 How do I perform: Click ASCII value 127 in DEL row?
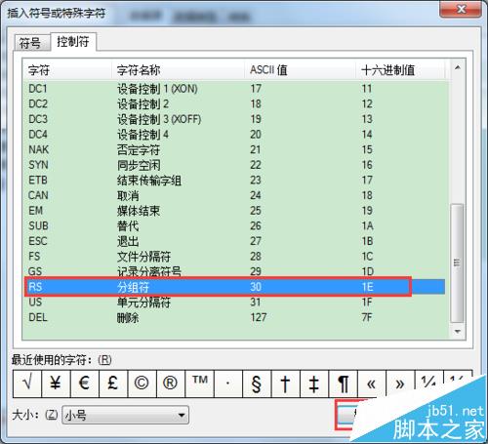(x=259, y=317)
